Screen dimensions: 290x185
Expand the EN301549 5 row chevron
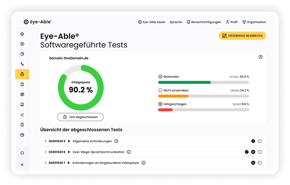point(45,141)
